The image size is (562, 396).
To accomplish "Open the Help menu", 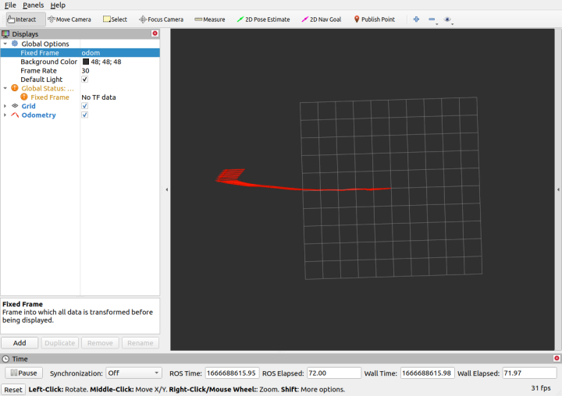I will pos(58,5).
